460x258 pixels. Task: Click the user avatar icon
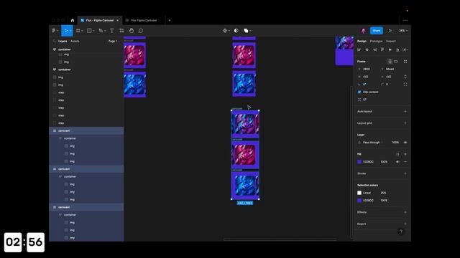[364, 30]
